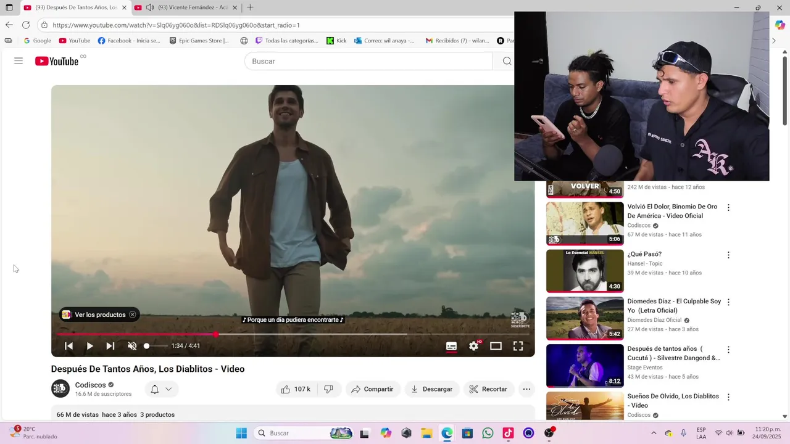Viewport: 790px width, 444px height.
Task: Open video player settings gear
Action: 473,346
